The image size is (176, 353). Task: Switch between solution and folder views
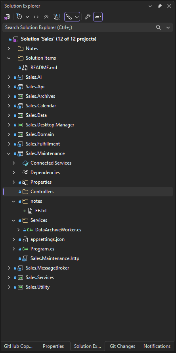point(7,17)
